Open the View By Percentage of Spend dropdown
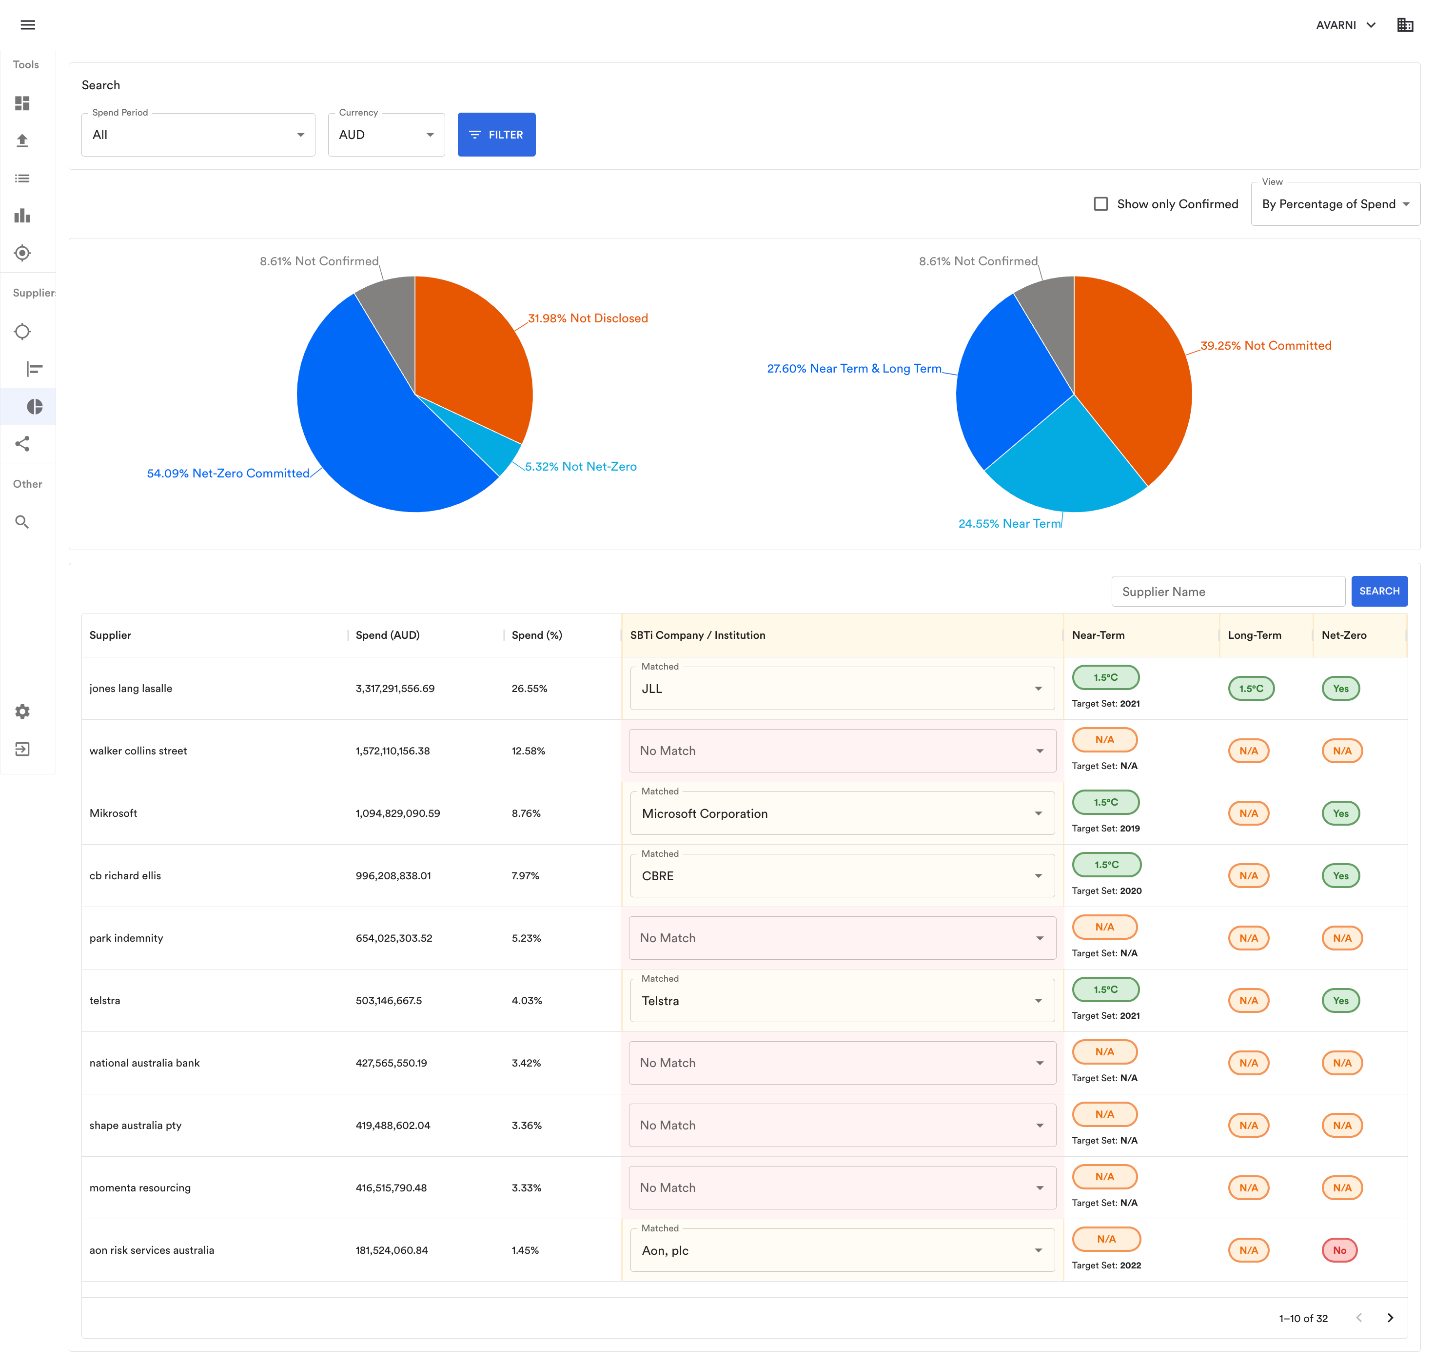1434x1365 pixels. 1335,204
